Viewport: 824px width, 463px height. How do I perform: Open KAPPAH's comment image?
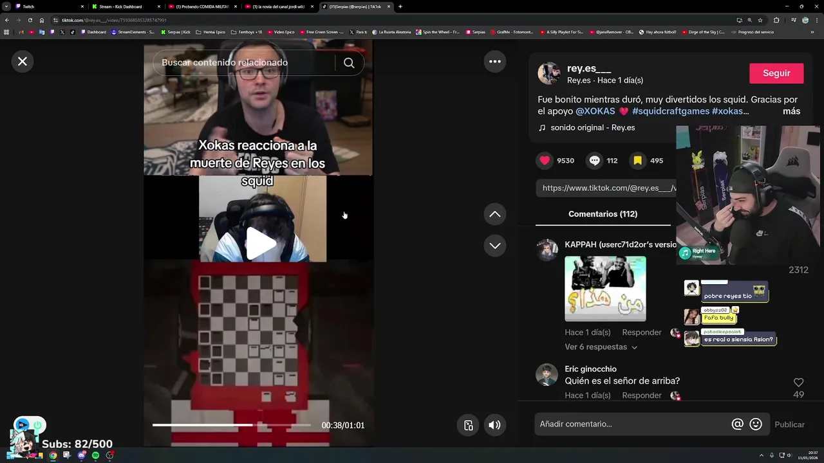[x=605, y=289]
